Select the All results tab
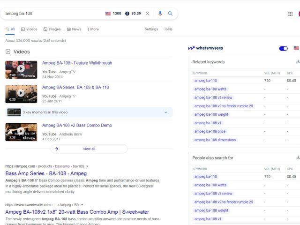Screen dimensions: 300x225 click(x=10, y=29)
